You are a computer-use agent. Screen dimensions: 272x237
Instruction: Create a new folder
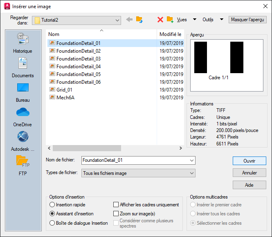coord(170,20)
